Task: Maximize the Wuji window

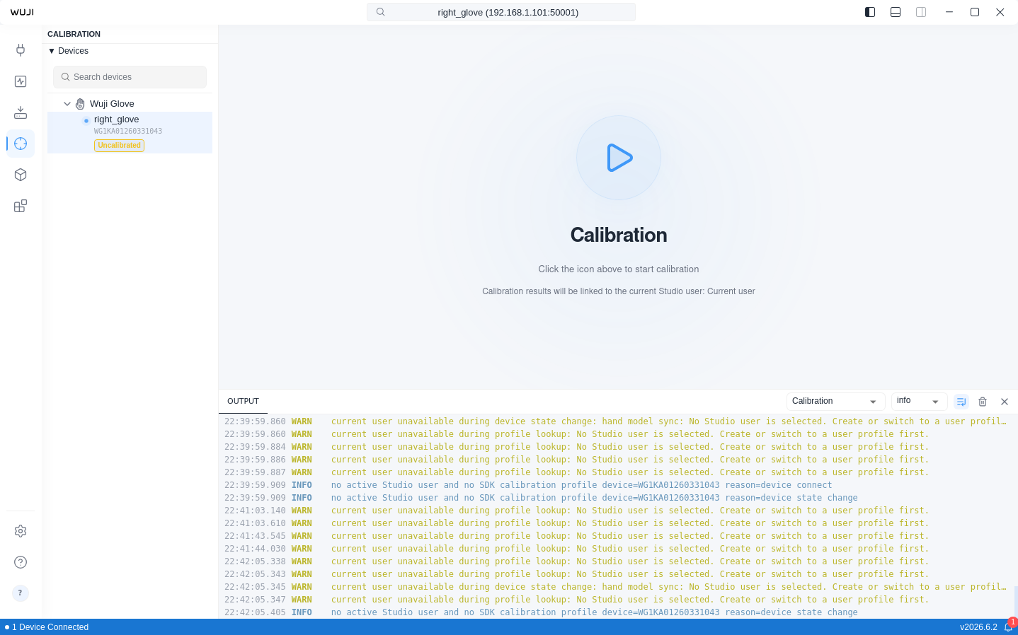Action: click(x=975, y=12)
